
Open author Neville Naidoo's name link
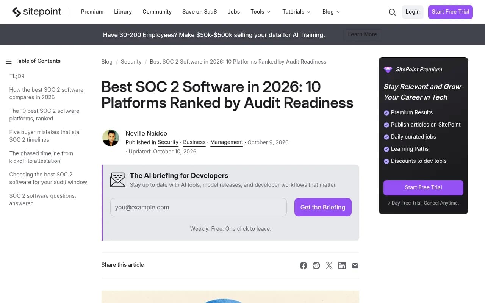(146, 133)
